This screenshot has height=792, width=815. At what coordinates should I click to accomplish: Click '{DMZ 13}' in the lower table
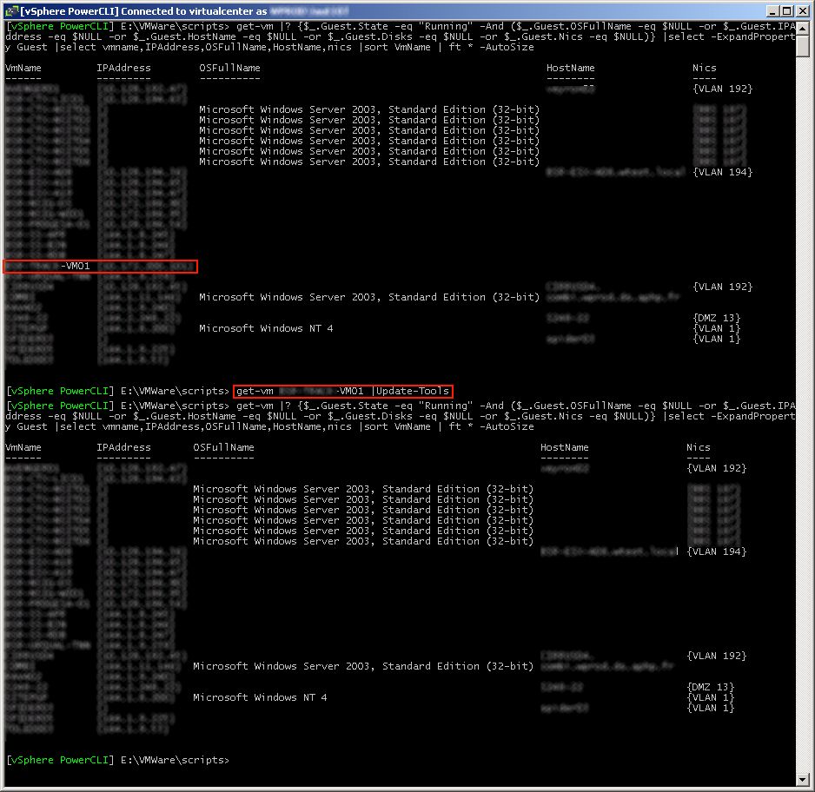coord(711,687)
